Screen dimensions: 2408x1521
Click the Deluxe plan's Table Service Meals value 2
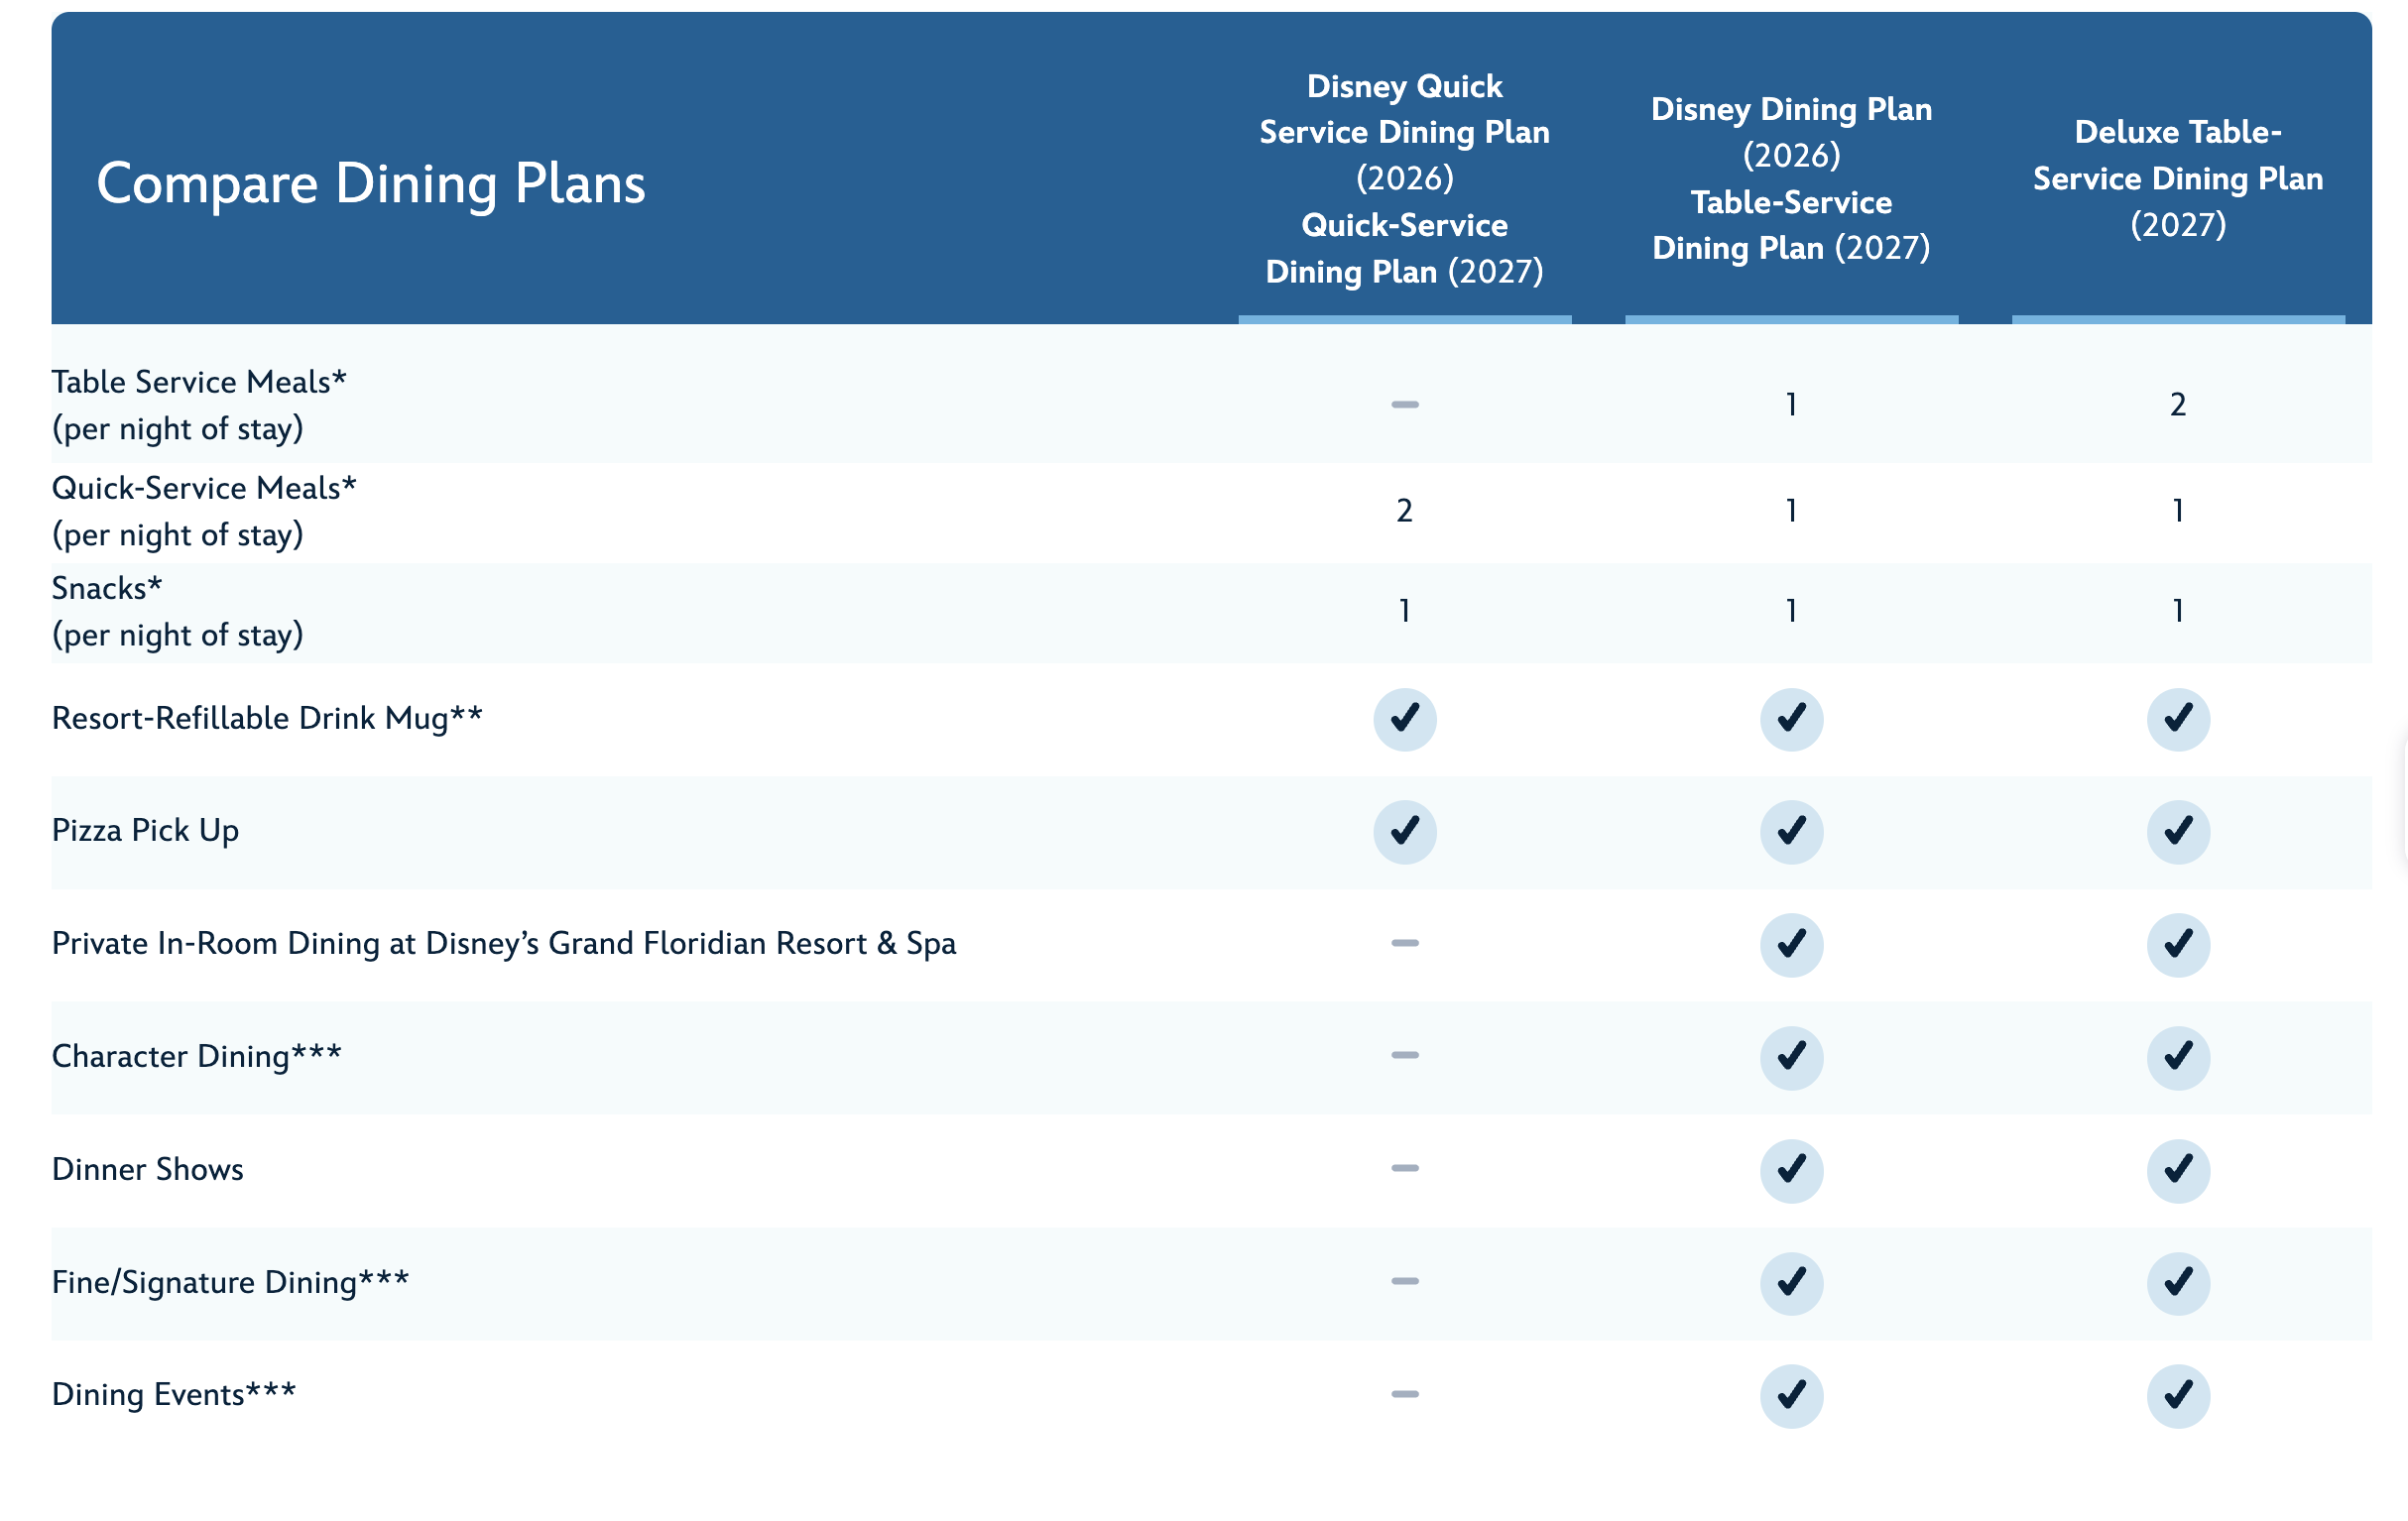pyautogui.click(x=2177, y=405)
